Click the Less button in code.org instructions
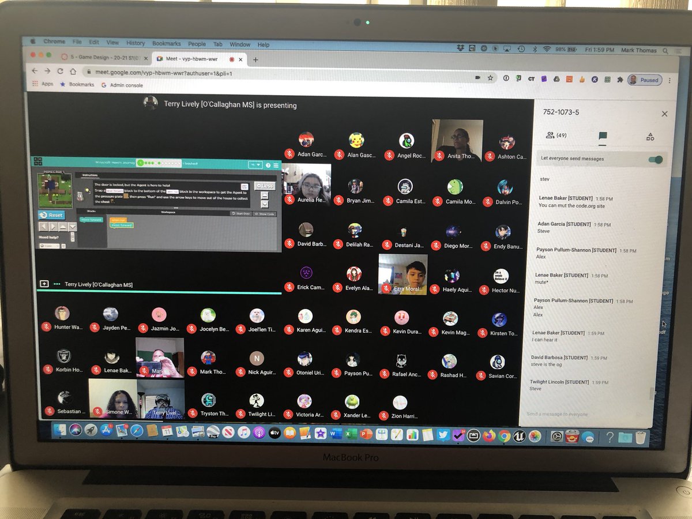The height and width of the screenshot is (519, 692). (264, 186)
